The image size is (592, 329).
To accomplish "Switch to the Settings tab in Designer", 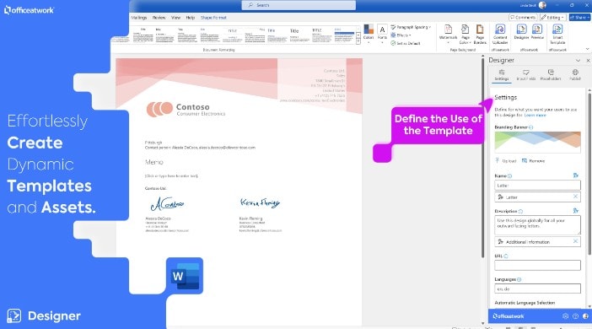I will 502,75.
